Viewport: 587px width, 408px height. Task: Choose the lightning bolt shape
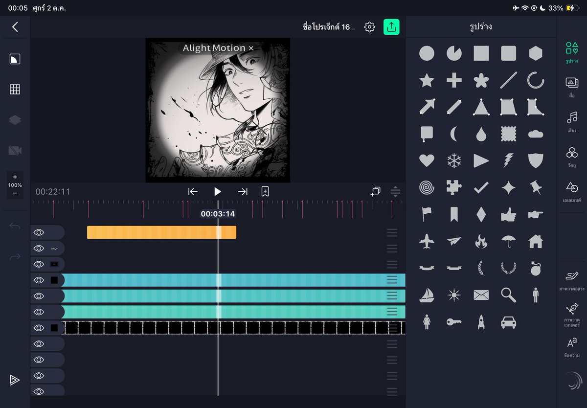(509, 160)
